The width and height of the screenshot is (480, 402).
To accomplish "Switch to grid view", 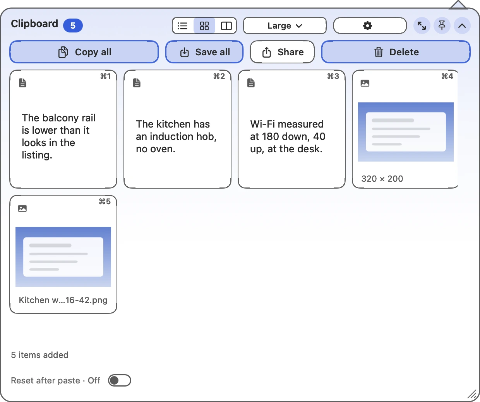I will 204,26.
